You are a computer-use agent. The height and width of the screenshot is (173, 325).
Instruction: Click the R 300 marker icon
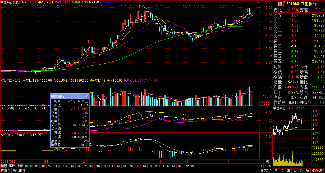coord(284,3)
